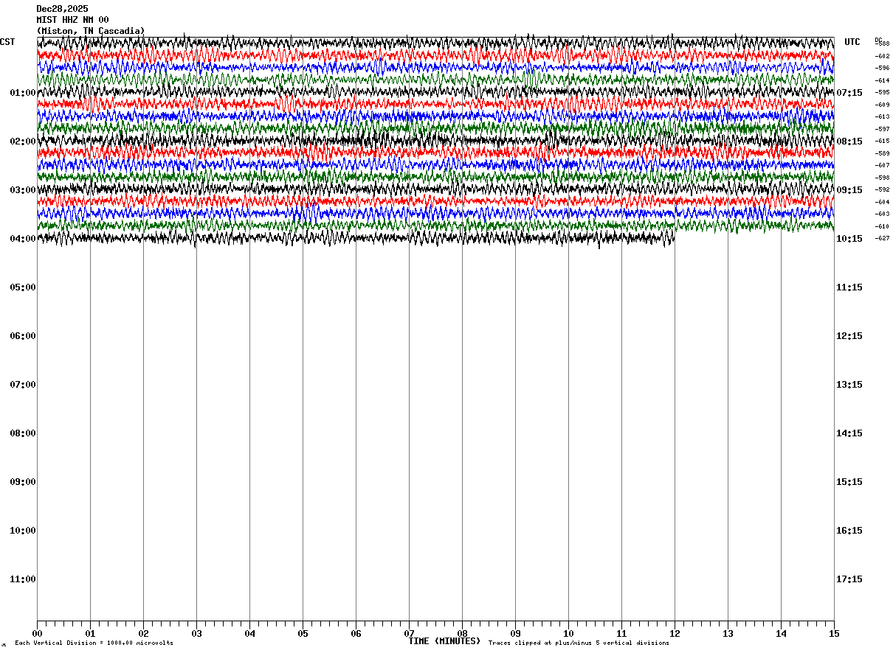Select the 07:00 CST hour label
Screen dimensions: 893x653
22,385
